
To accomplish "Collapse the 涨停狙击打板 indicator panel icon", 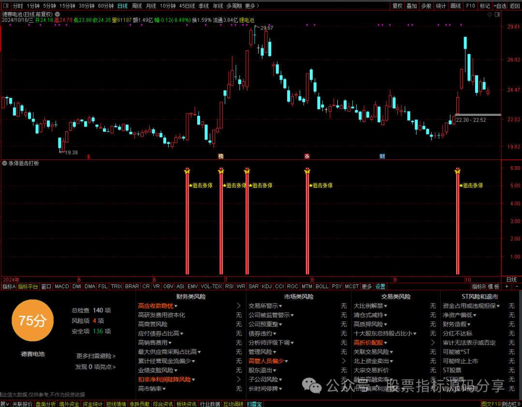I will pos(5,163).
